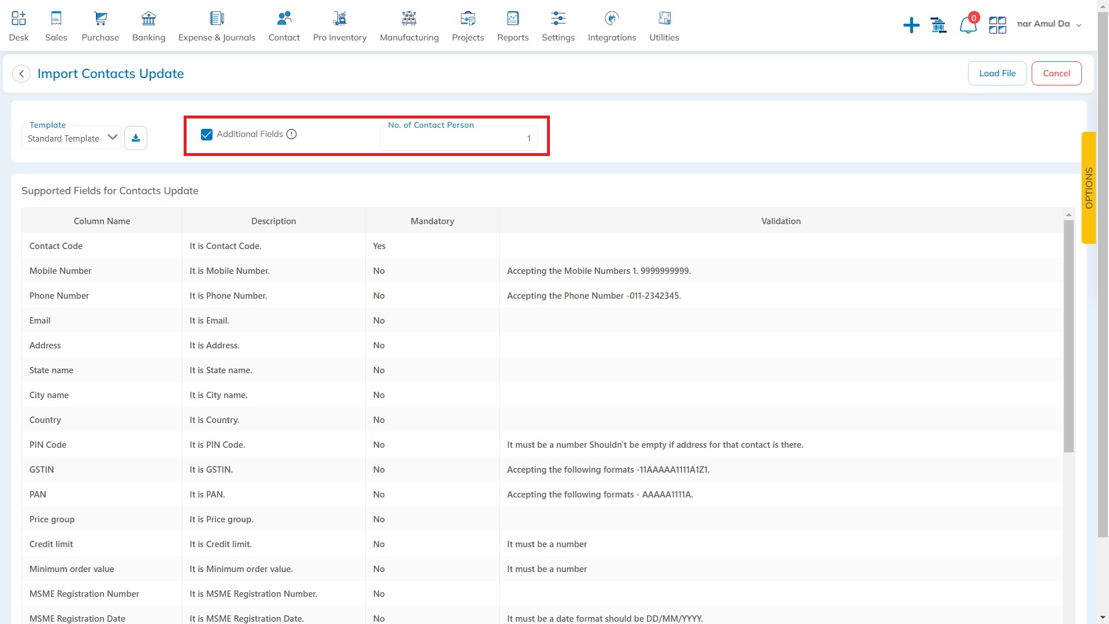The width and height of the screenshot is (1109, 624).
Task: Click the Validation column header
Action: (781, 221)
